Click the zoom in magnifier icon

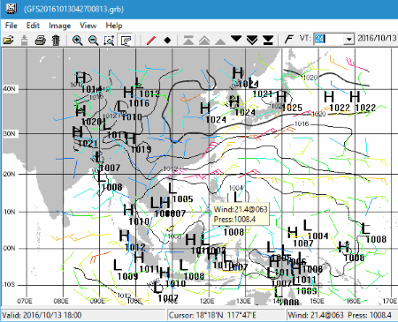click(x=77, y=40)
